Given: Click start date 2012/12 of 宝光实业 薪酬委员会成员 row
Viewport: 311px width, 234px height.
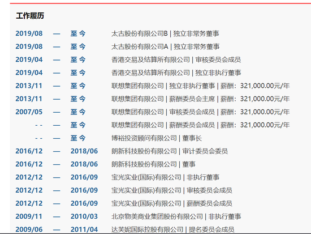Looking at the screenshot, I should pos(29,203).
